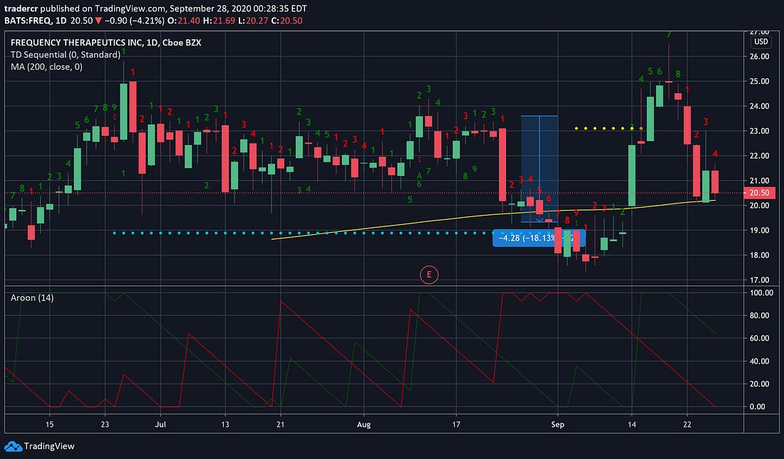Click the blue measurement rectangle

tap(540, 169)
